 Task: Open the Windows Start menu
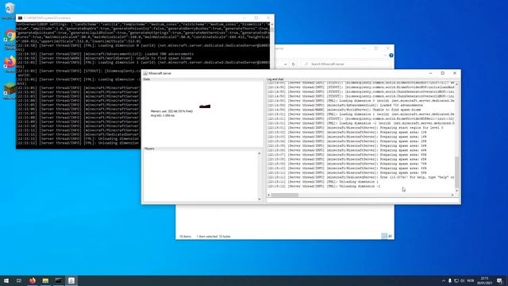pos(6,280)
